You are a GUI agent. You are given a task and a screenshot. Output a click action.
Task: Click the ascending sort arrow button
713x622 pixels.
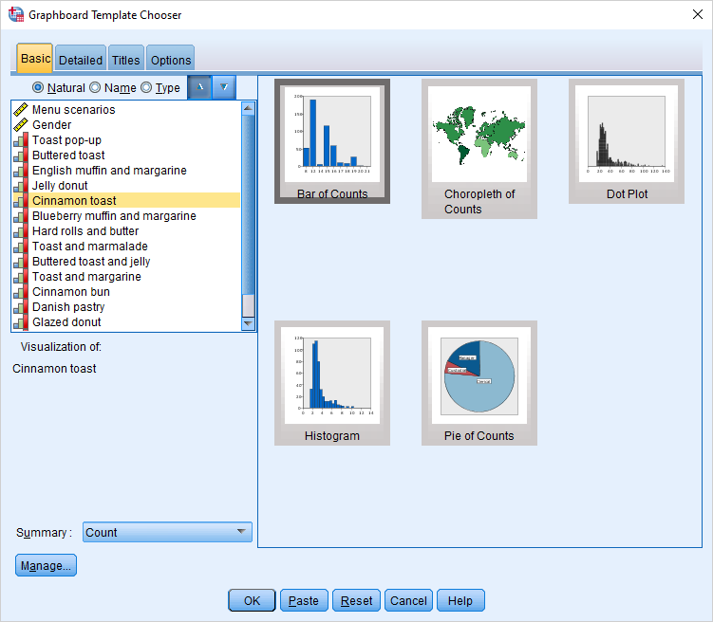point(199,88)
